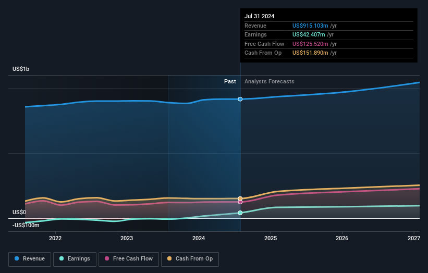Click the teal Earnings legend dot
The width and height of the screenshot is (428, 273).
click(x=62, y=258)
